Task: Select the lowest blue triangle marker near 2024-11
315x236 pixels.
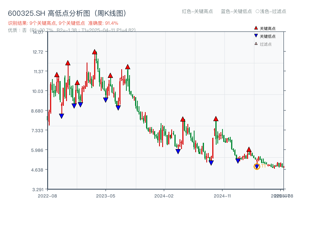Action: click(212, 162)
